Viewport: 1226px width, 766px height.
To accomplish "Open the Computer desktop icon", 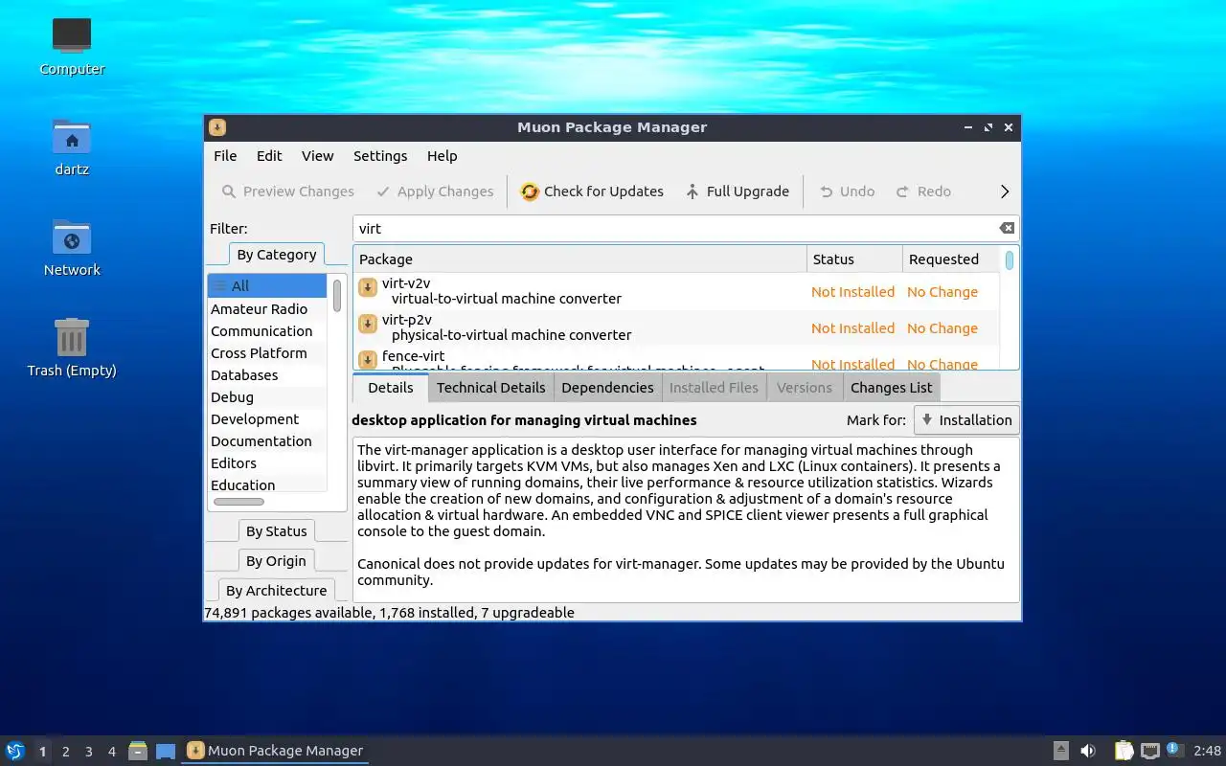I will tap(72, 47).
